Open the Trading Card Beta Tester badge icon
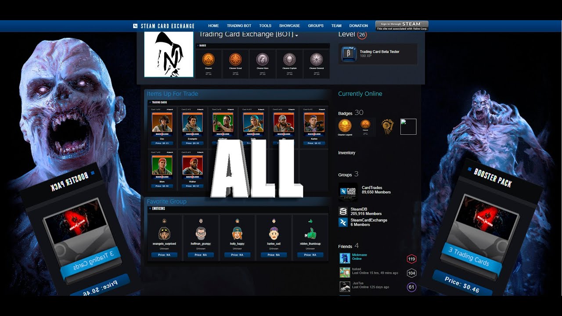This screenshot has height=316, width=562. point(349,54)
